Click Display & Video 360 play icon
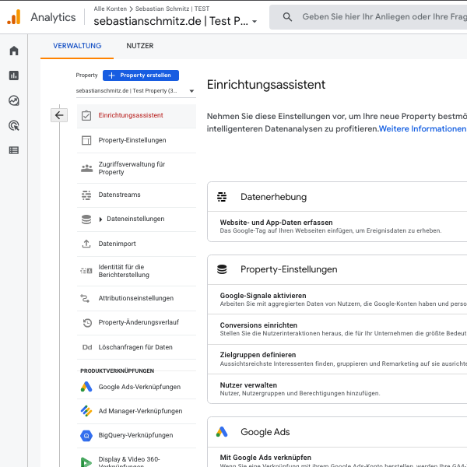This screenshot has width=467, height=467. point(86,462)
